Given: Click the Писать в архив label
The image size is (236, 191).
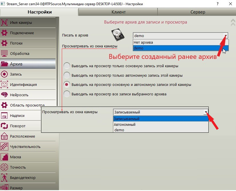Looking at the screenshot, I should pos(75,35).
